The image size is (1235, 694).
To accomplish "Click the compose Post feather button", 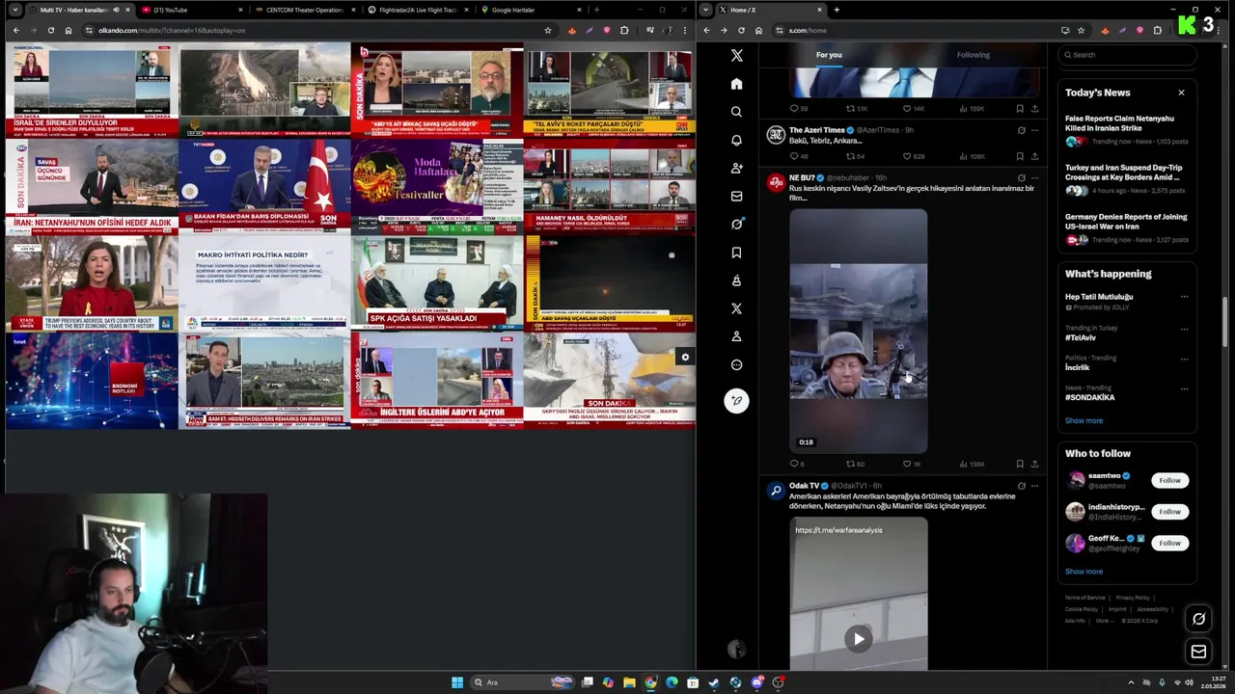I will [736, 401].
